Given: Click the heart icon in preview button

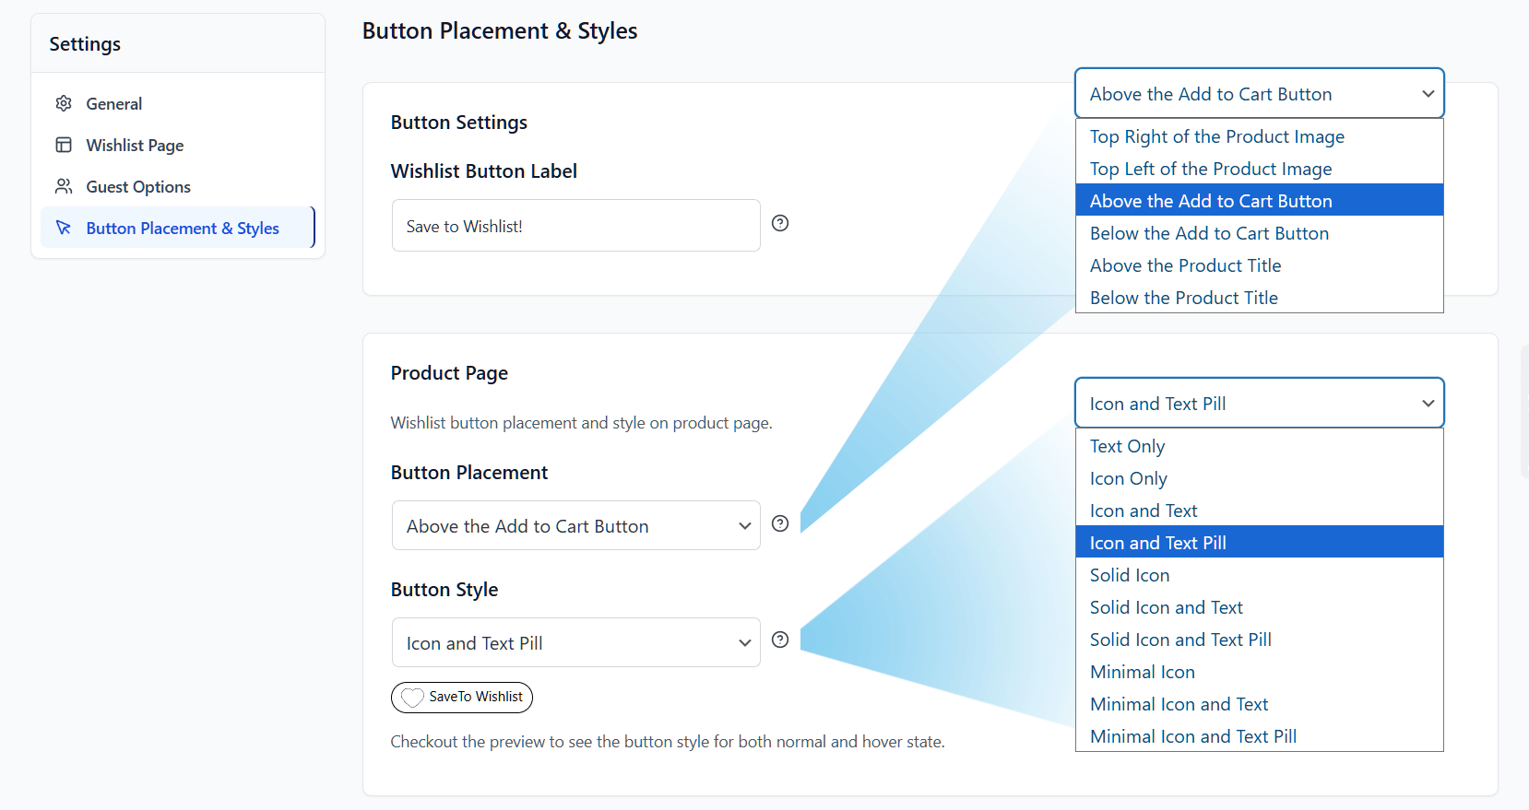Looking at the screenshot, I should pos(412,698).
